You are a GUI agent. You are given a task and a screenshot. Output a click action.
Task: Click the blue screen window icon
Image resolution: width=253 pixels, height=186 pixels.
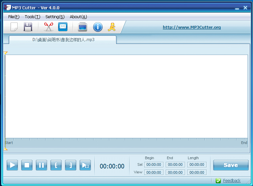click(x=83, y=27)
